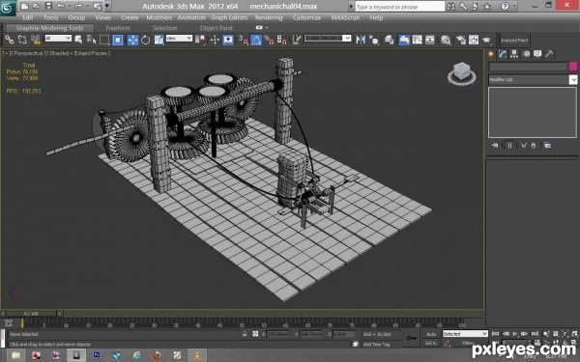Switch to the Graphite Modeling Tools tab
Viewport: 580px width, 362px height.
[49, 28]
